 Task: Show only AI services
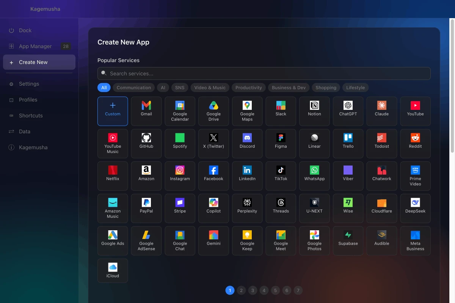coord(163,87)
